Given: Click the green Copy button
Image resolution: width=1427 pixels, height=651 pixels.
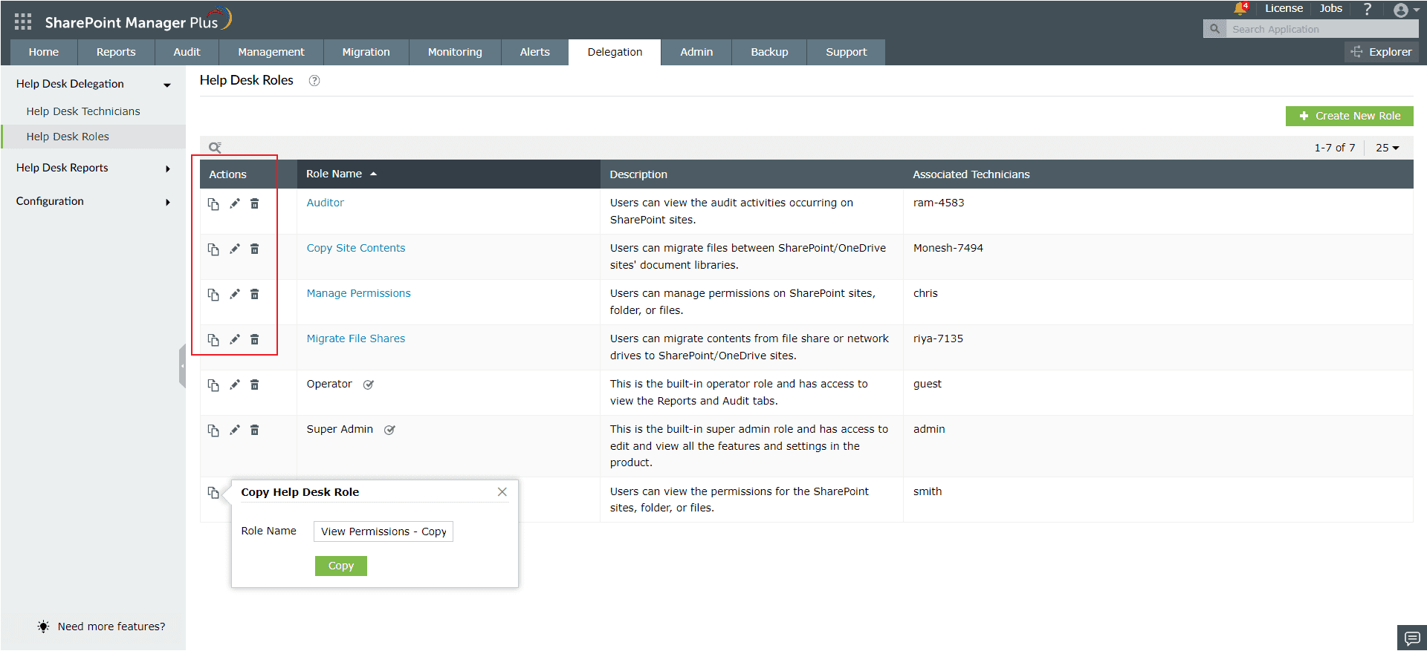Looking at the screenshot, I should pyautogui.click(x=341, y=566).
